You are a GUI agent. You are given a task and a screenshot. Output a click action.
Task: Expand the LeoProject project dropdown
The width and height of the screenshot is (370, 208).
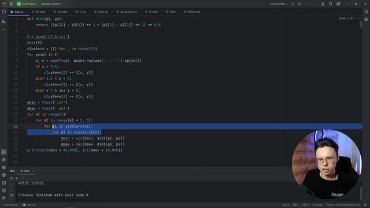tap(27, 4)
